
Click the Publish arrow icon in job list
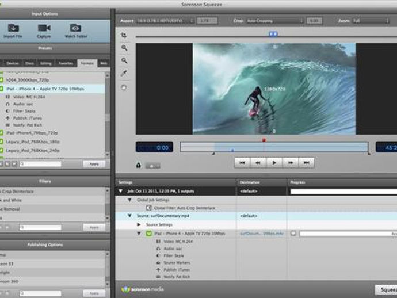click(x=158, y=270)
